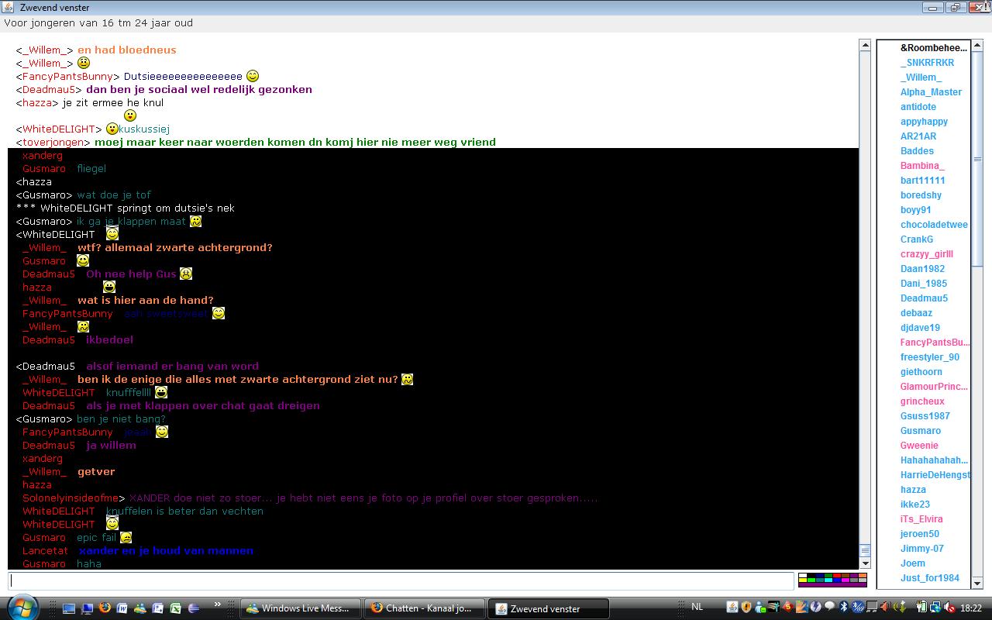
Task: Select user GlamourPrinc... in the list
Action: click(x=934, y=387)
